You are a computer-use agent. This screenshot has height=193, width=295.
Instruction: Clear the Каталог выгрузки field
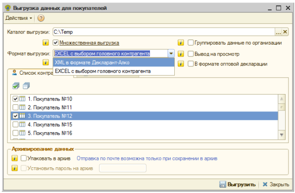(x=285, y=32)
